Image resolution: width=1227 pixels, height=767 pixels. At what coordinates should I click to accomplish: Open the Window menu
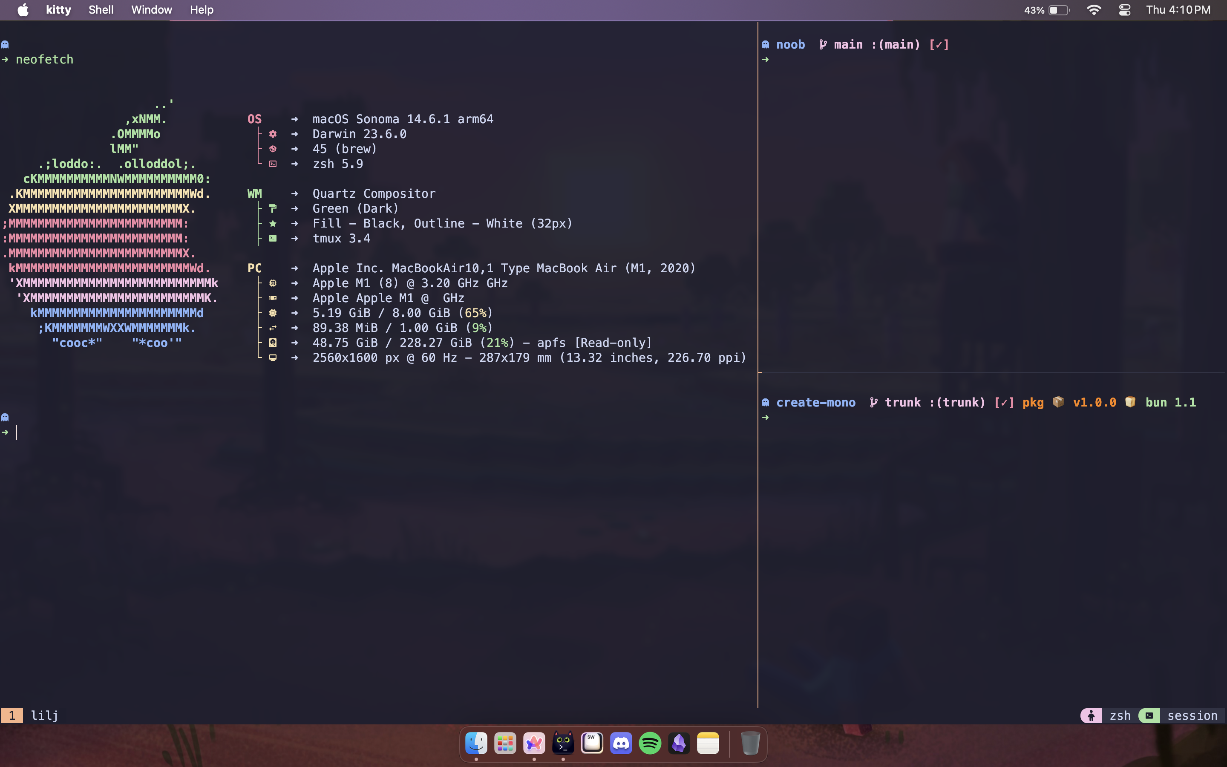[x=152, y=10]
